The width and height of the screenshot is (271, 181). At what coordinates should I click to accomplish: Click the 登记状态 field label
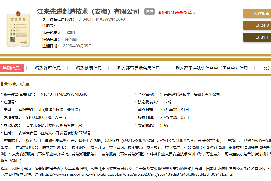point(146,125)
